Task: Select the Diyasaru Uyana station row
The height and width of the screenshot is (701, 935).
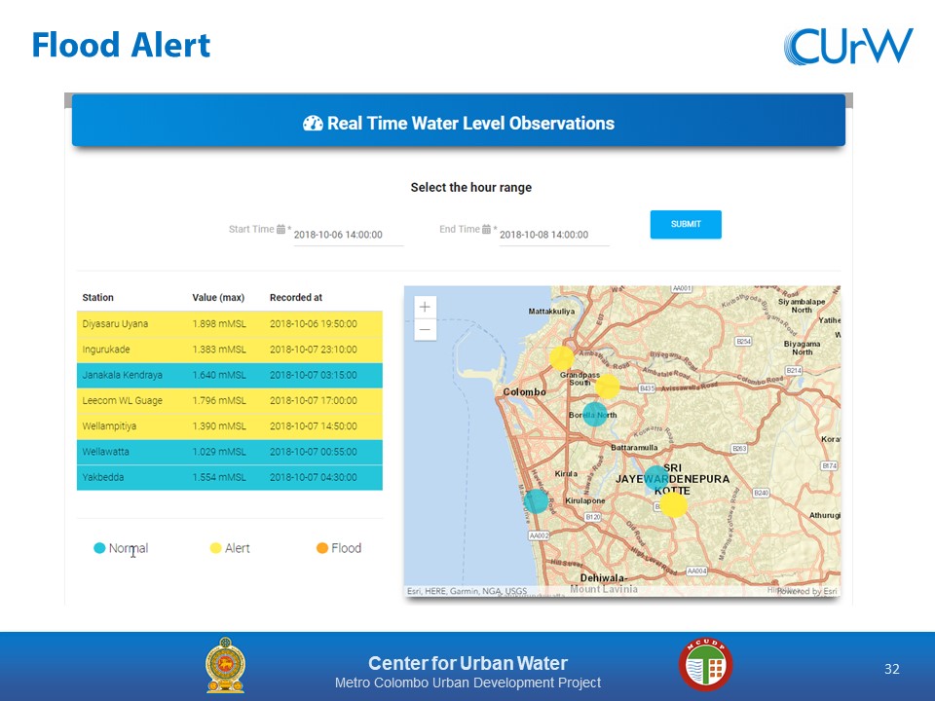Action: [x=230, y=324]
